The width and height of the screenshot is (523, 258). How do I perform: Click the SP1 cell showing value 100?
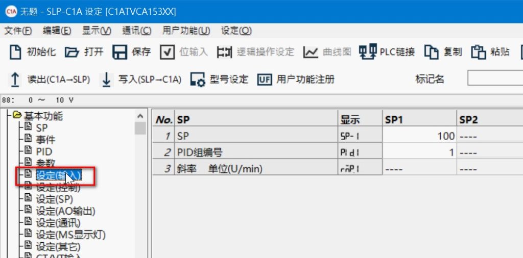419,136
